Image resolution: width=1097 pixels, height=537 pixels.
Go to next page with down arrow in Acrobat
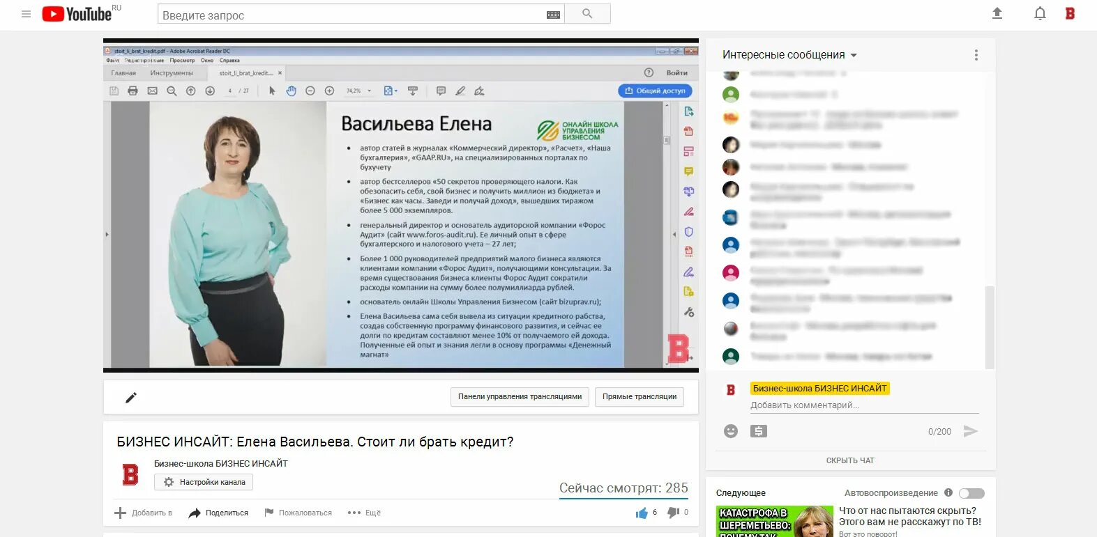210,91
